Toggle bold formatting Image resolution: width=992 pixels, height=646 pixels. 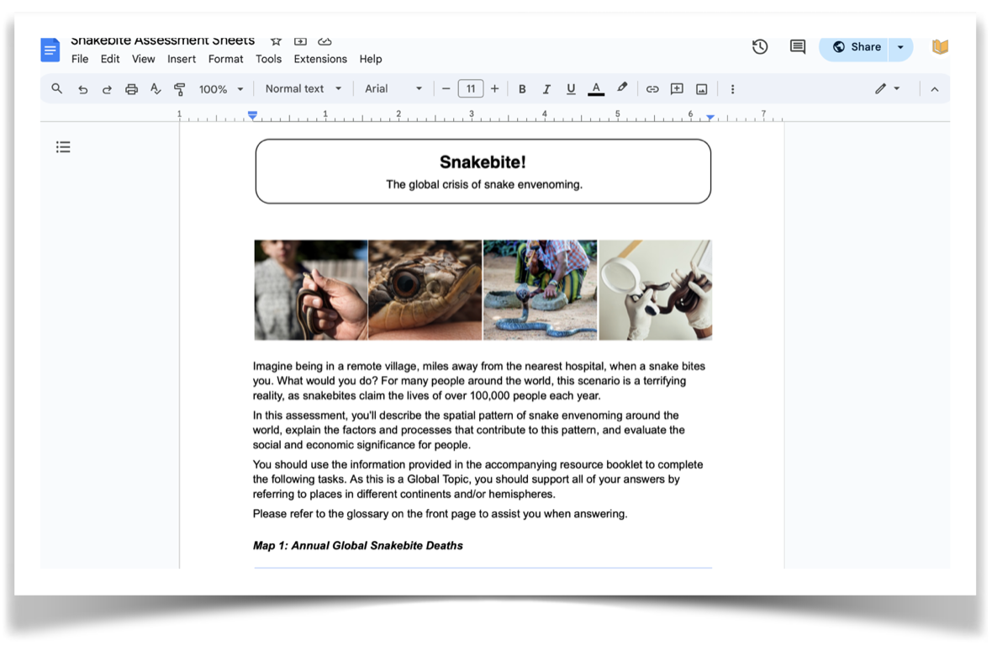click(x=522, y=89)
